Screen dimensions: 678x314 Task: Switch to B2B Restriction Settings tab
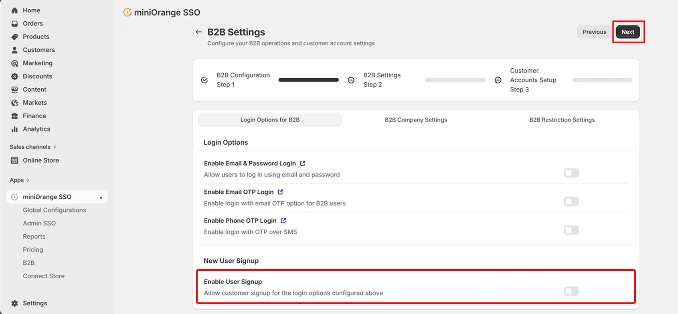pyautogui.click(x=562, y=120)
